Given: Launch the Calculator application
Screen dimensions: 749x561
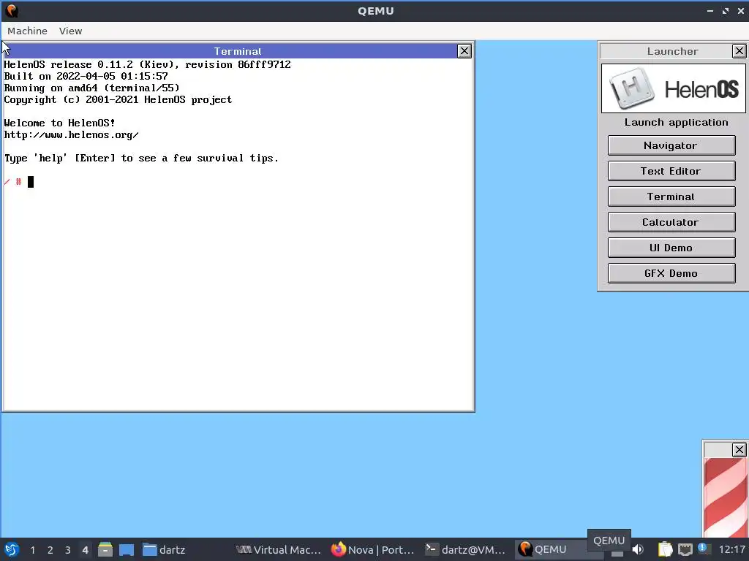Looking at the screenshot, I should pyautogui.click(x=671, y=222).
